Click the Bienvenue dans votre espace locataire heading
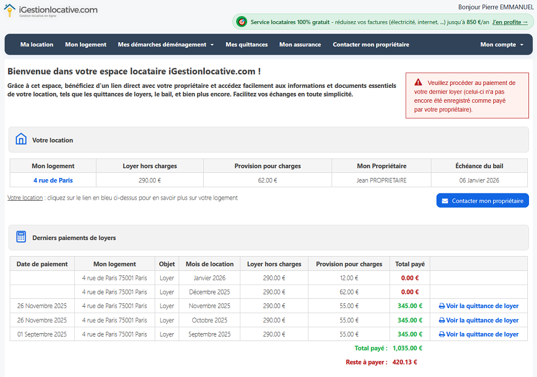This screenshot has width=537, height=377. click(134, 71)
